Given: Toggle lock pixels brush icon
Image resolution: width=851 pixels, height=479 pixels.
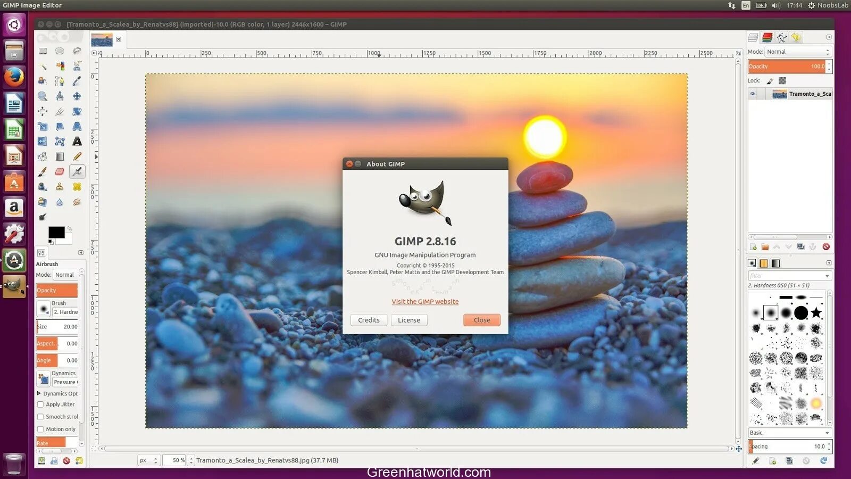Looking at the screenshot, I should point(770,81).
